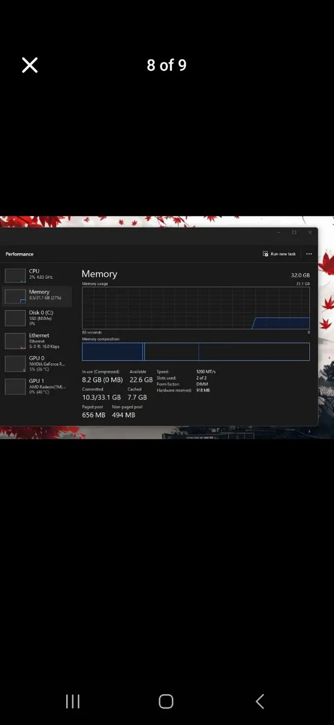This screenshot has height=725, width=334.
Task: Maximize the Task Manager window
Action: pyautogui.click(x=294, y=233)
